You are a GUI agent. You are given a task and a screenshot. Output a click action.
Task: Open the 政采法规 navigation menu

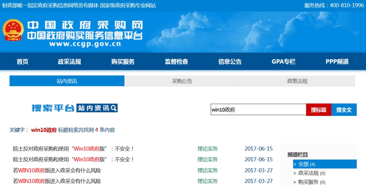tap(69, 62)
